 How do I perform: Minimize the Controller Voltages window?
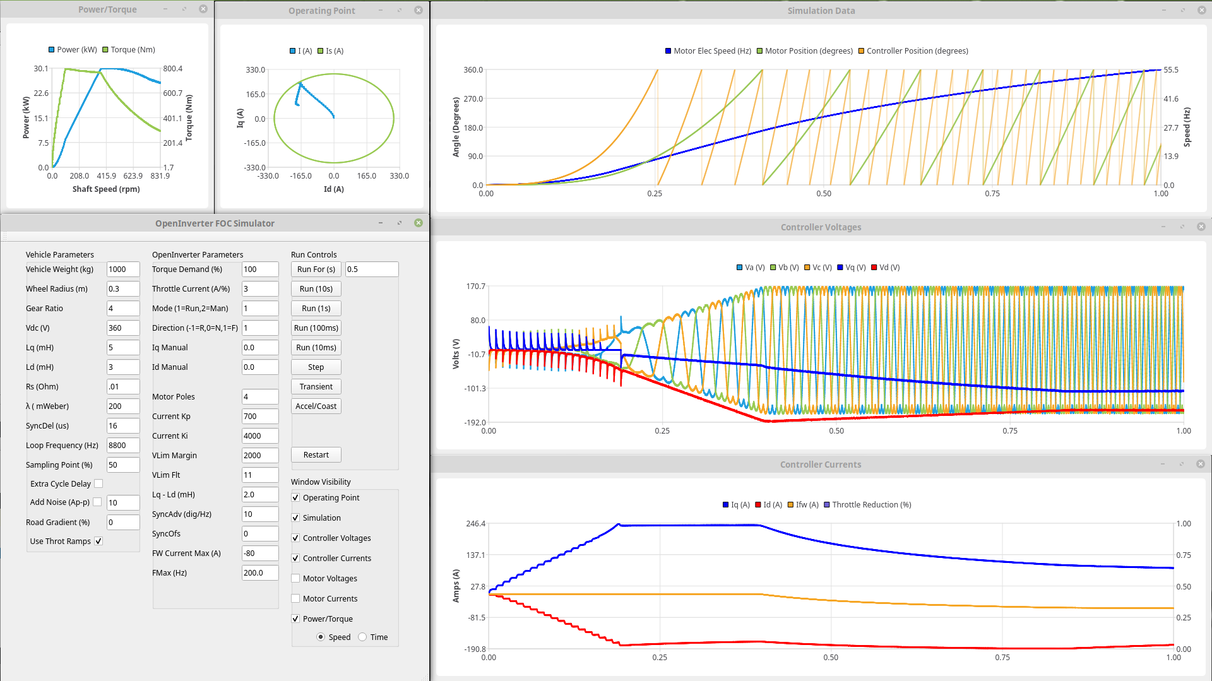click(1163, 227)
